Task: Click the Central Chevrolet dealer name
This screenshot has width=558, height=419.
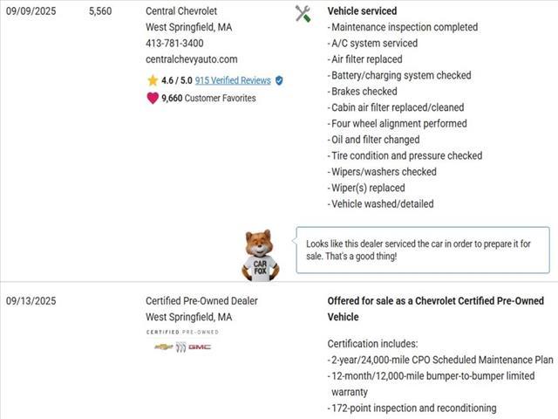Action: pos(181,11)
